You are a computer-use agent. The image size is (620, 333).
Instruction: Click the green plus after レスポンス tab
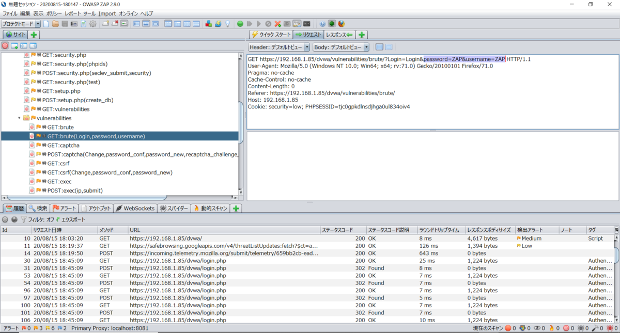[x=361, y=35]
